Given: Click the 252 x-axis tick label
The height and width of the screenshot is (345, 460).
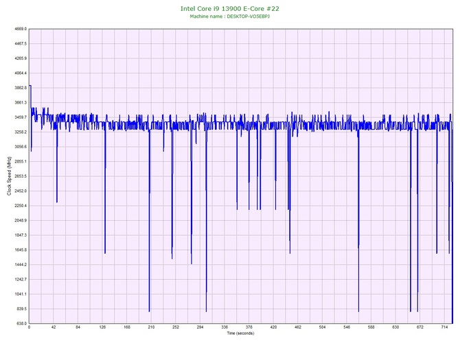Looking at the screenshot, I should tap(176, 327).
